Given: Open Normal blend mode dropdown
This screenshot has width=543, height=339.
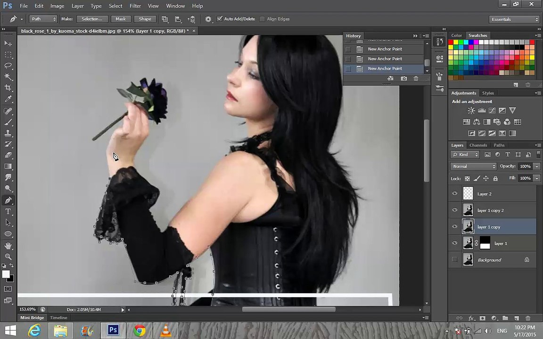Looking at the screenshot, I should point(473,166).
